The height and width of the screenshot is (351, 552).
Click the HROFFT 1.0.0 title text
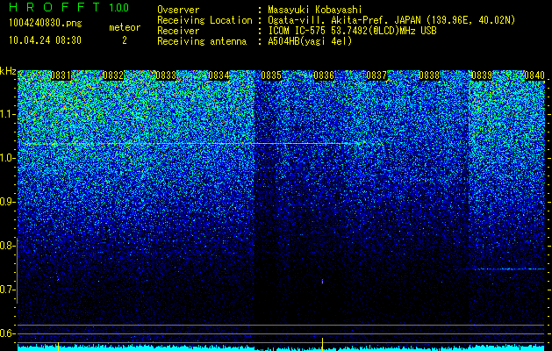(x=69, y=7)
